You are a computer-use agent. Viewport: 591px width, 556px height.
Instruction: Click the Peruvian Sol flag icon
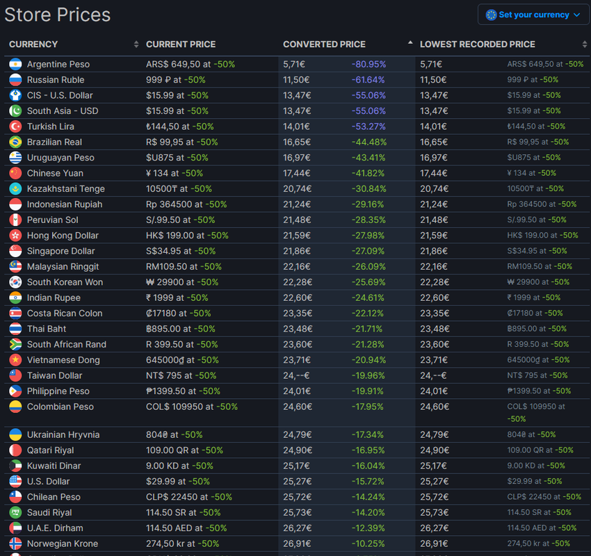(x=15, y=220)
